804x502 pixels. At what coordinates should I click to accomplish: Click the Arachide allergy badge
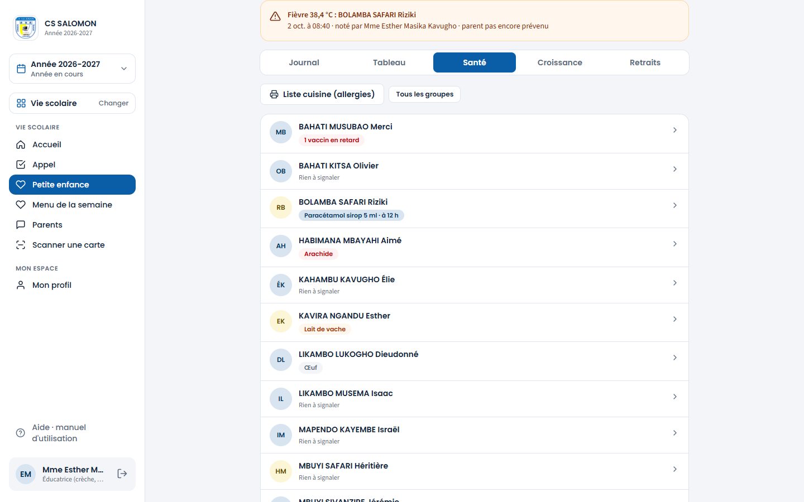point(318,254)
